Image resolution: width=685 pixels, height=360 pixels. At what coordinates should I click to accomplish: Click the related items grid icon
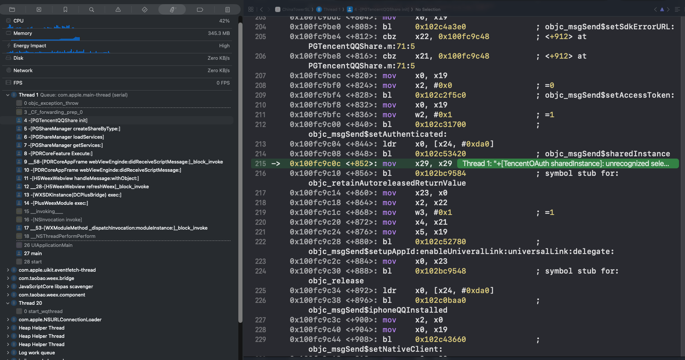[251, 9]
